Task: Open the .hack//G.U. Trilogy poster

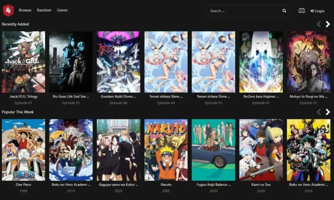Action: [x=23, y=62]
